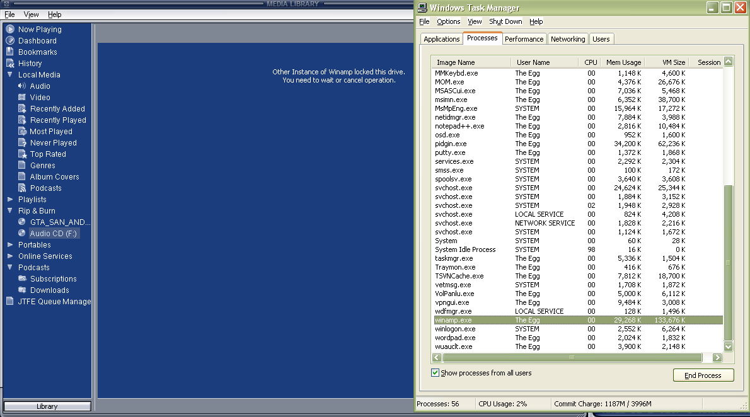This screenshot has height=417, width=750.
Task: Click the End Process button
Action: (x=703, y=375)
